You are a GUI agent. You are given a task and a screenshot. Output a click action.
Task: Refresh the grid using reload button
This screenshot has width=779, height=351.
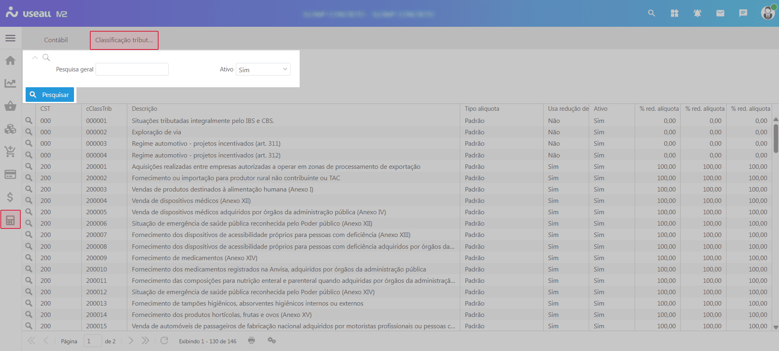[164, 340]
